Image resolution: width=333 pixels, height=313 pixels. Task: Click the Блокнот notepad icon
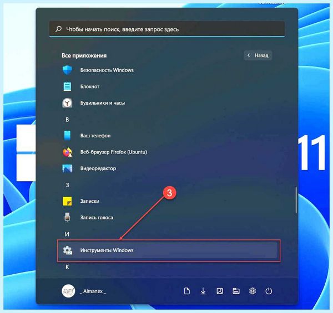67,86
